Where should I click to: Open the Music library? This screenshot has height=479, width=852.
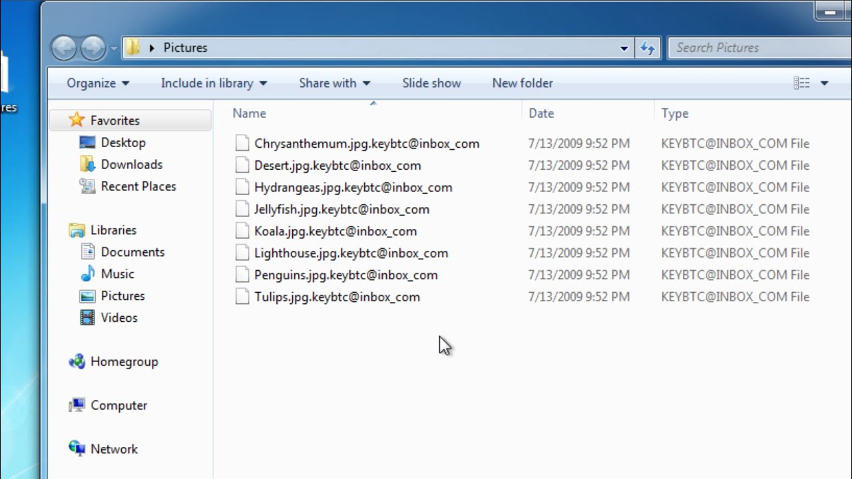tap(117, 274)
